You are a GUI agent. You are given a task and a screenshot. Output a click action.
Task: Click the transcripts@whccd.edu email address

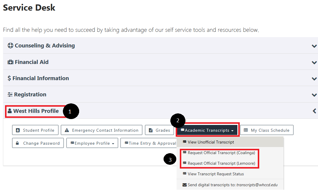pyautogui.click(x=257, y=185)
